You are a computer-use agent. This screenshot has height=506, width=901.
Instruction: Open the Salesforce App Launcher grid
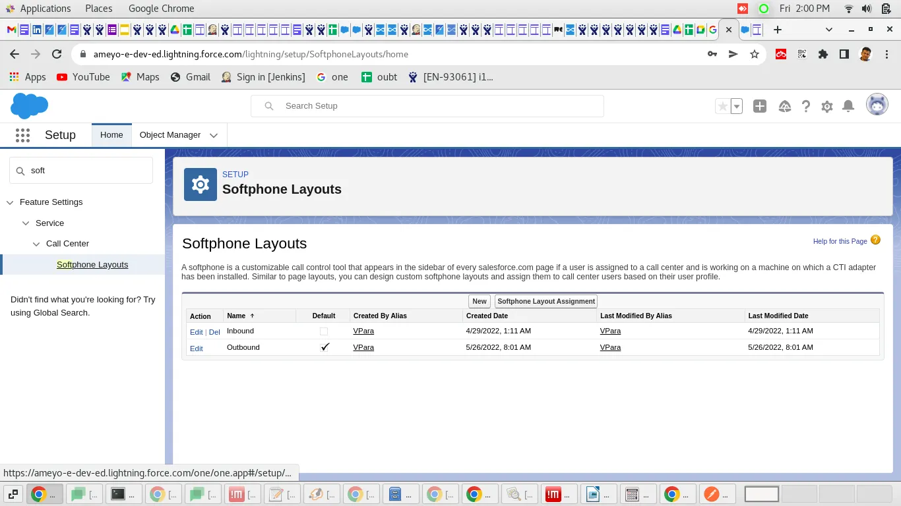point(22,135)
